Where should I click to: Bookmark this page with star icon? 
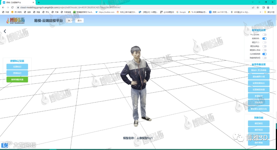pyautogui.click(x=258, y=7)
